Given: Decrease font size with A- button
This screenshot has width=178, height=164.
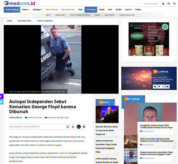Looking at the screenshot, I should pos(73,127).
